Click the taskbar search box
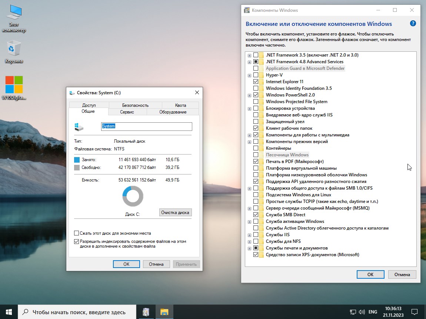 [x=77, y=312]
